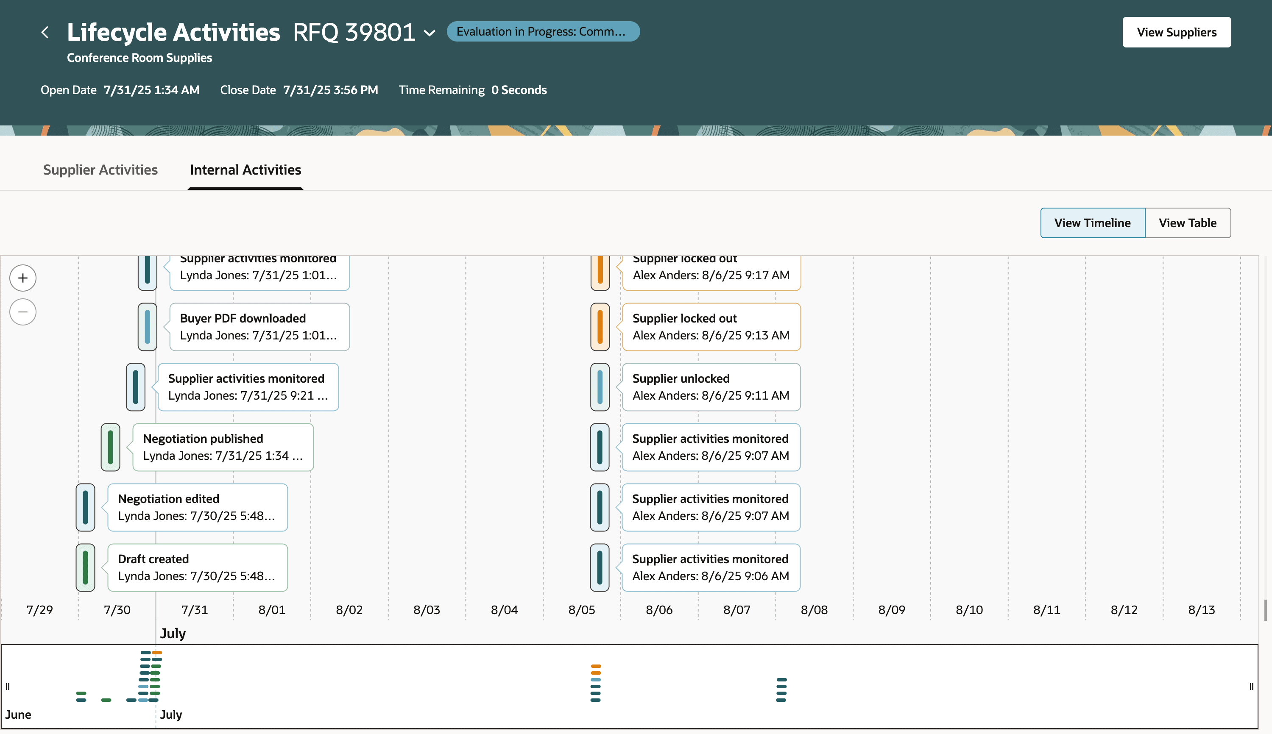The width and height of the screenshot is (1272, 734).
Task: Click light blue marker for Supplier unlocked
Action: (x=600, y=386)
